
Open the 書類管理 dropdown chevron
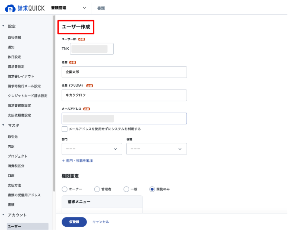click(84, 8)
